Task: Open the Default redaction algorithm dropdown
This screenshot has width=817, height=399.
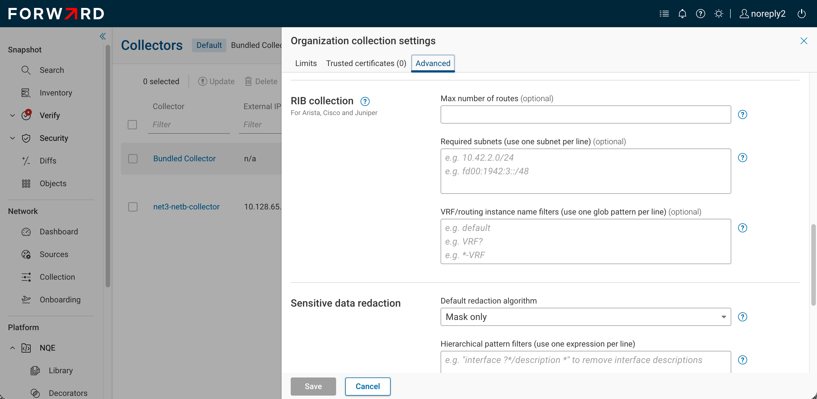Action: coord(585,317)
